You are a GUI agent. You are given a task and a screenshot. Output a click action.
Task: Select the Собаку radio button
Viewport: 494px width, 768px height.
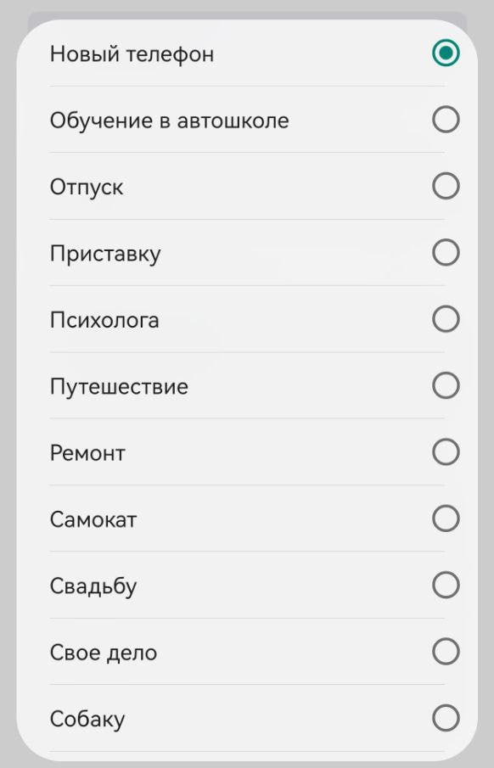[x=445, y=719]
